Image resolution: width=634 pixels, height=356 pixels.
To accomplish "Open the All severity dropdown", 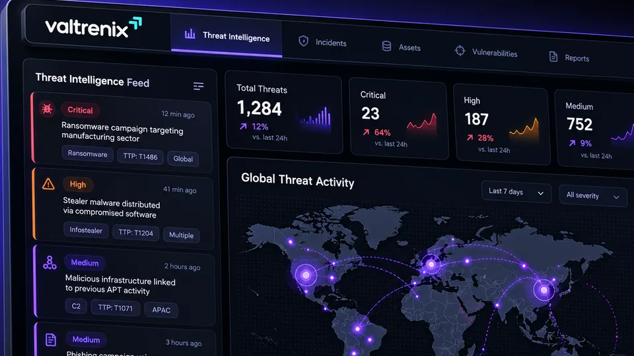I will click(593, 196).
